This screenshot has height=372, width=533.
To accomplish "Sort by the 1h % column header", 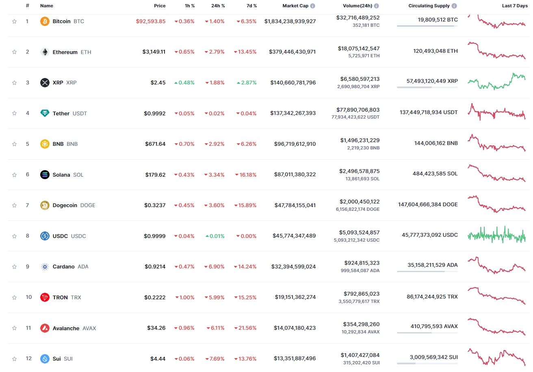I will coord(189,6).
